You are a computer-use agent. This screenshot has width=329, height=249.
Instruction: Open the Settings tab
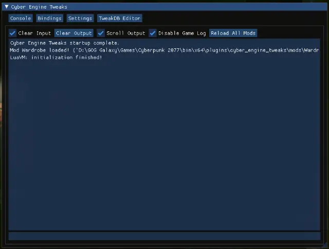point(80,19)
